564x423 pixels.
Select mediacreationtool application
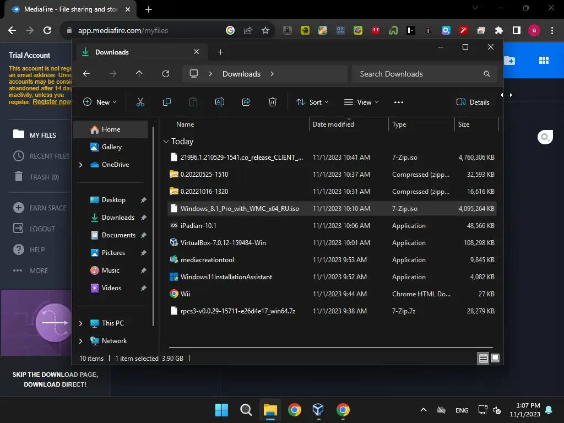(x=332, y=260)
